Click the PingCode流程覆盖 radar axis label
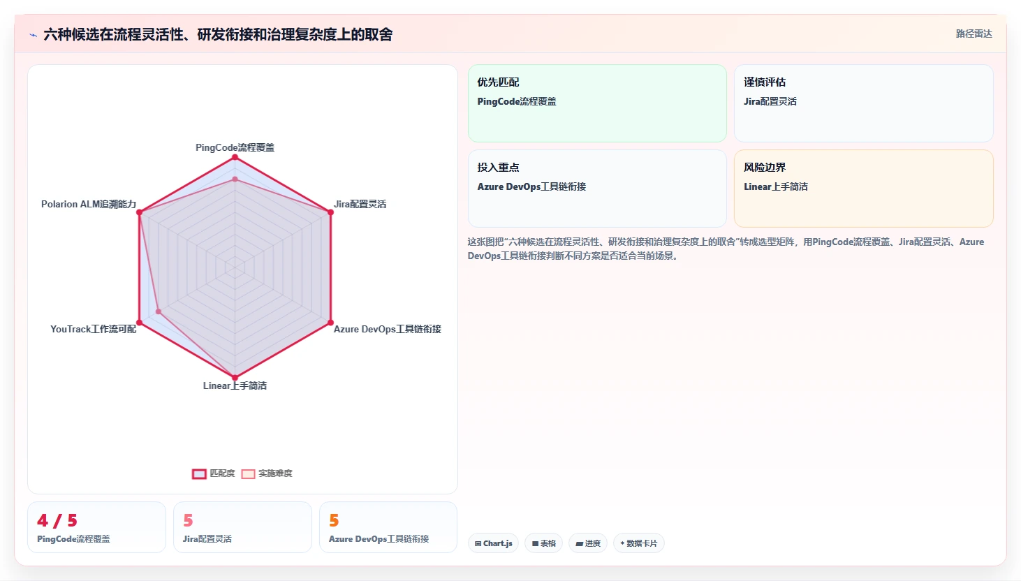The image size is (1021, 581). coord(235,147)
